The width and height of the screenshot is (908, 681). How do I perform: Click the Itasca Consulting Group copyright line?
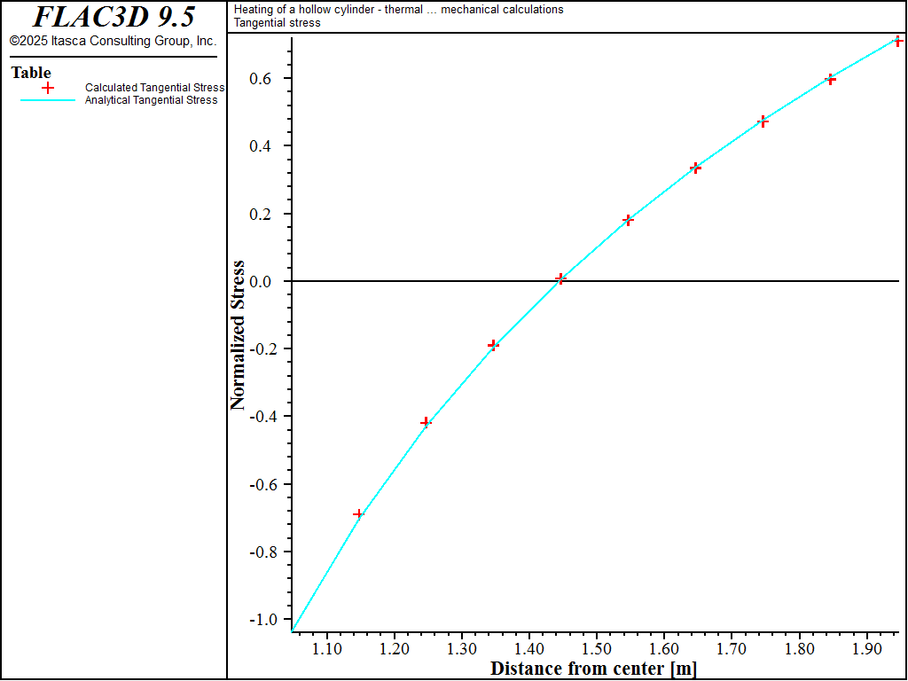113,42
